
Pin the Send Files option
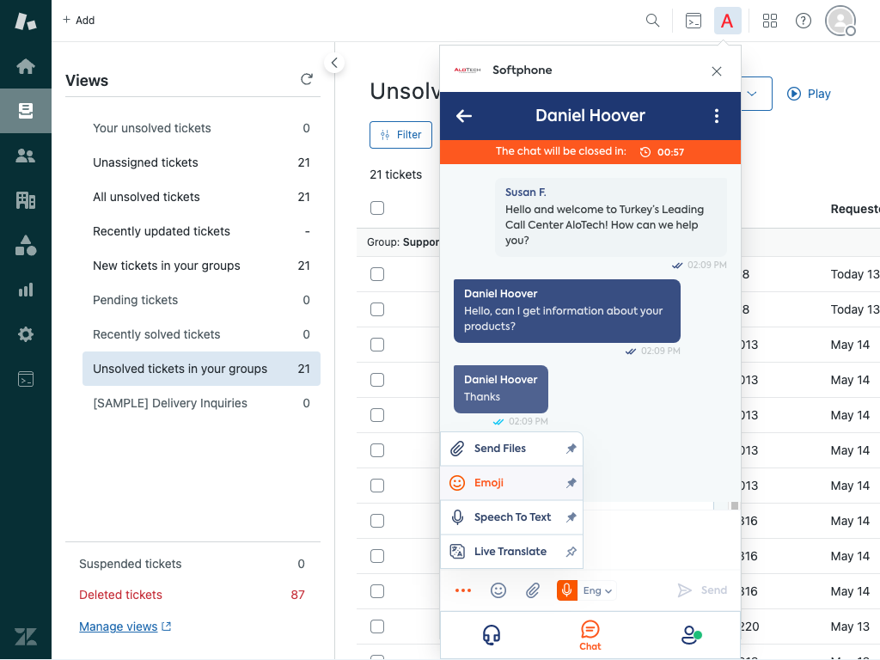[x=571, y=449]
